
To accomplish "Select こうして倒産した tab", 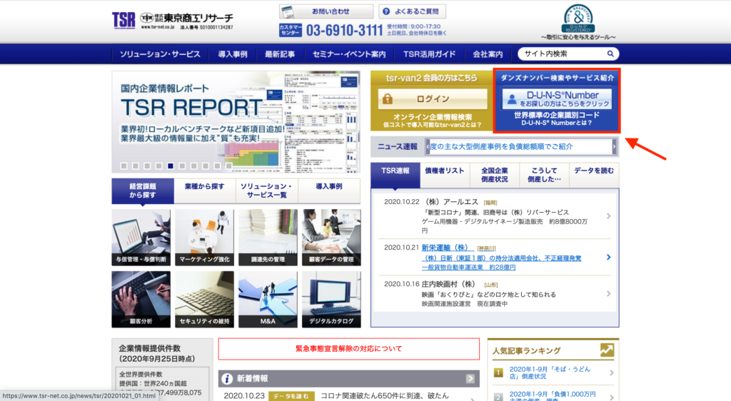I will [x=544, y=175].
